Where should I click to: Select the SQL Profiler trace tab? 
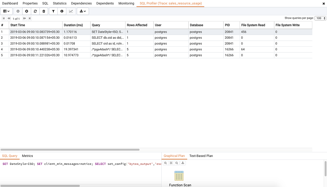(171, 3)
